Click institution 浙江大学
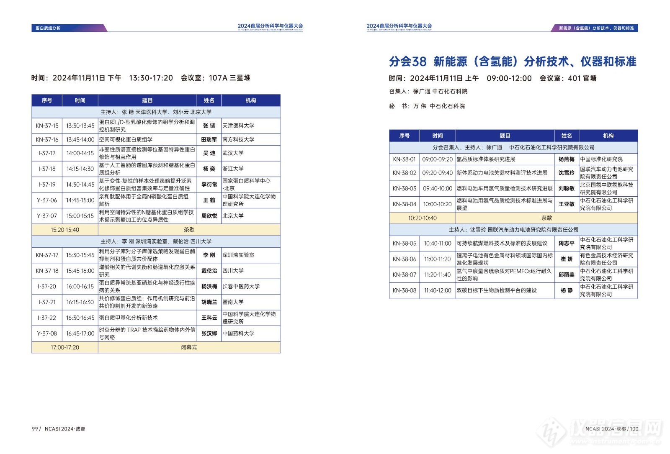The image size is (670, 454). click(233, 169)
